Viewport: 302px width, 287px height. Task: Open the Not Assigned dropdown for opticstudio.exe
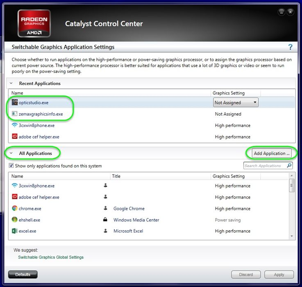[236, 102]
